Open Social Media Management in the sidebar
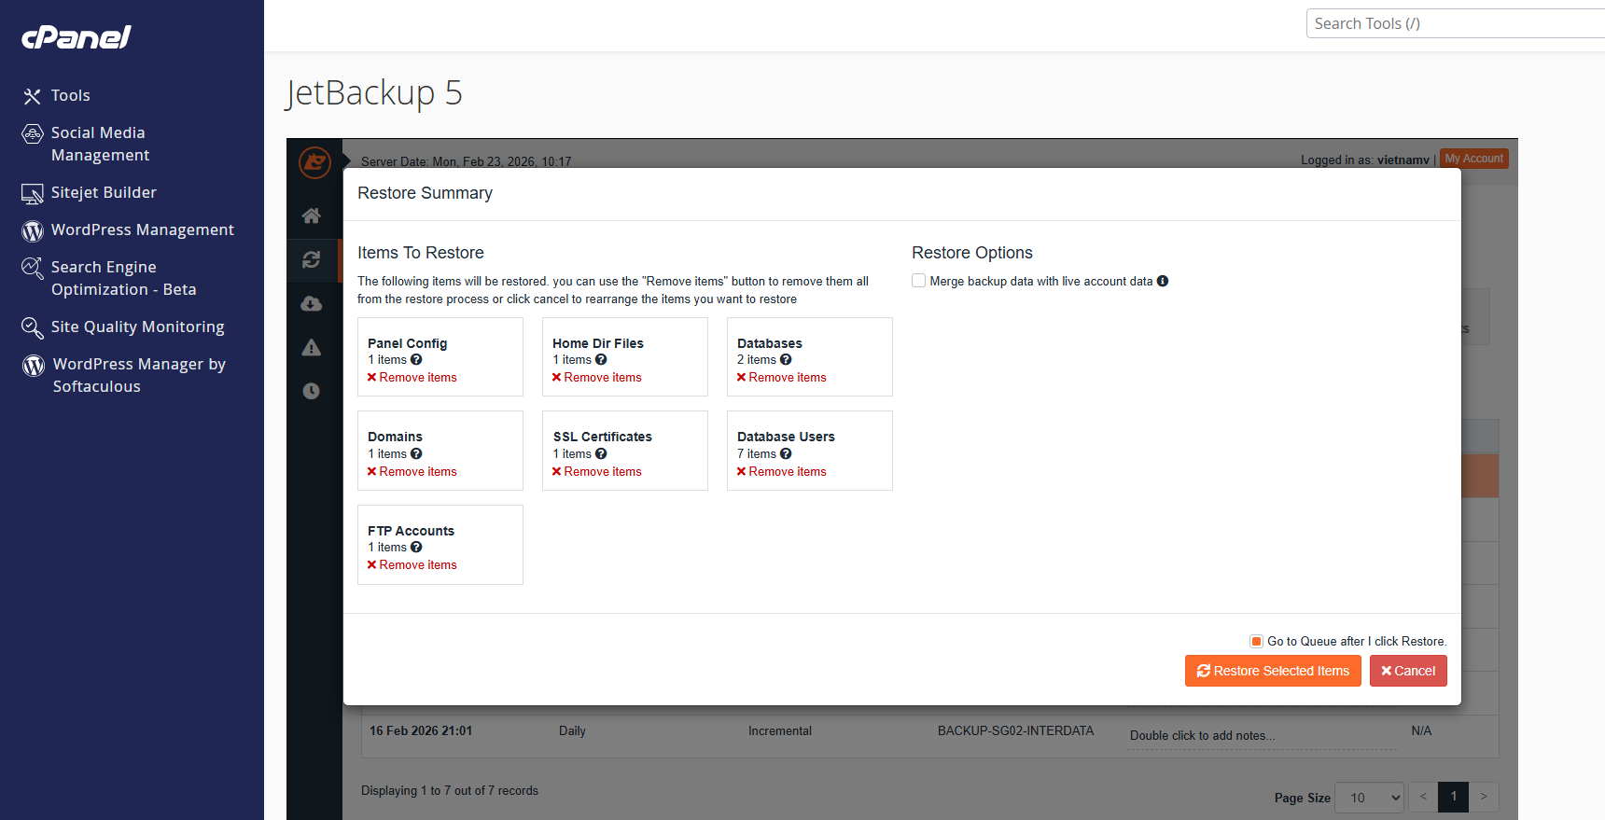The width and height of the screenshot is (1605, 820). 100,144
